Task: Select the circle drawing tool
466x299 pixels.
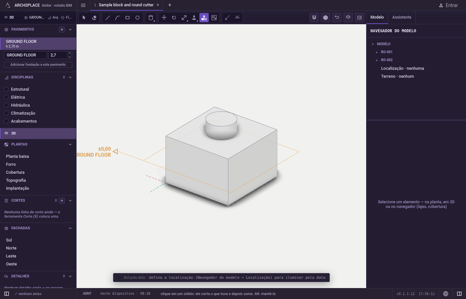Action: [x=137, y=18]
